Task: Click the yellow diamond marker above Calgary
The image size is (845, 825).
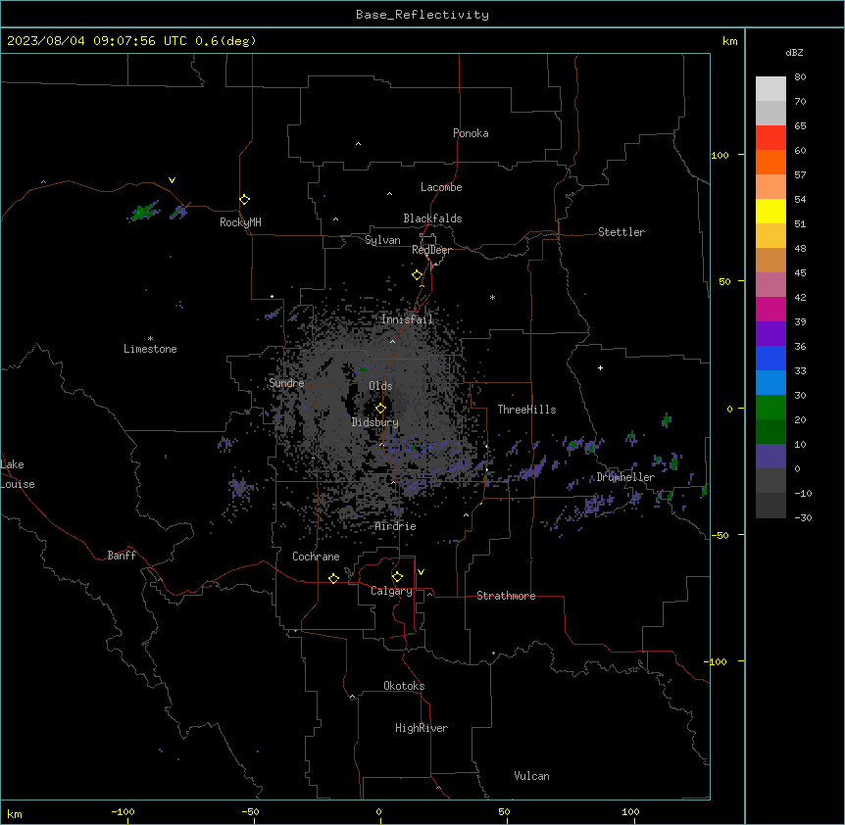Action: [397, 577]
